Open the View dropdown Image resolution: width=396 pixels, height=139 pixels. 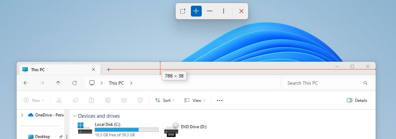[195, 100]
